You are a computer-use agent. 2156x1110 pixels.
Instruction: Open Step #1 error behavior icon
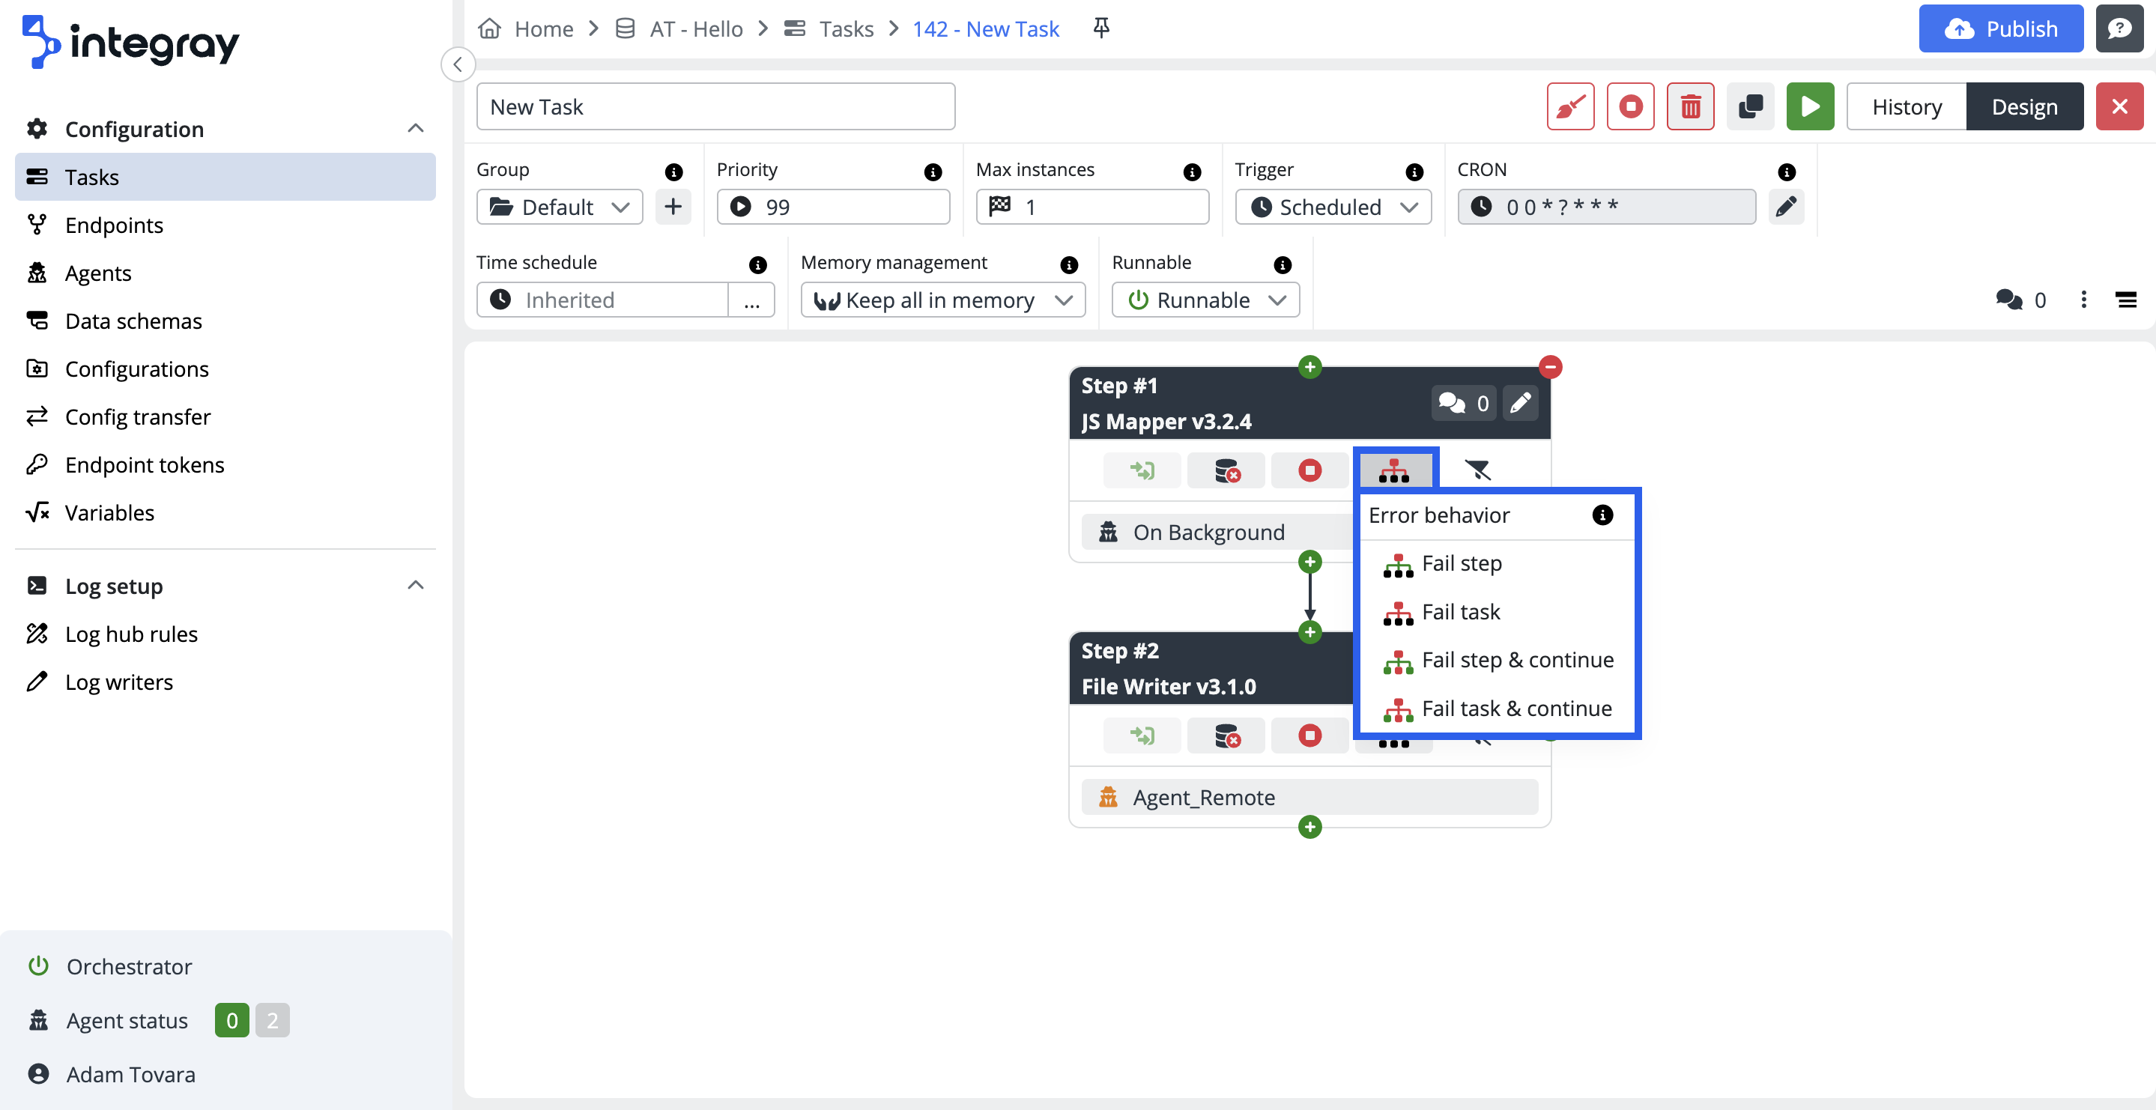click(x=1394, y=470)
